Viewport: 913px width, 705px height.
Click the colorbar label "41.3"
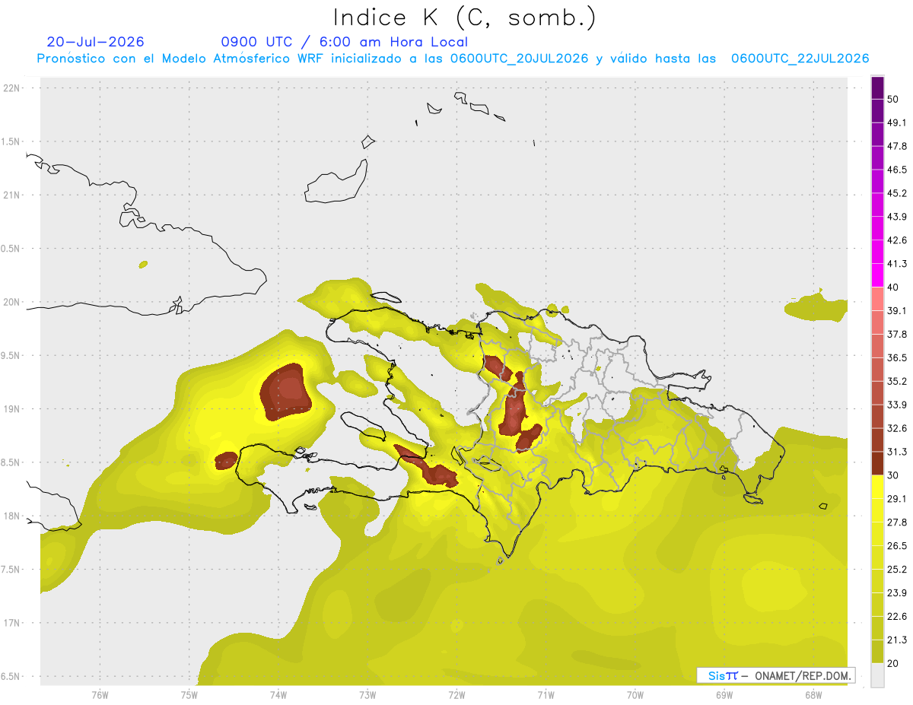click(897, 264)
